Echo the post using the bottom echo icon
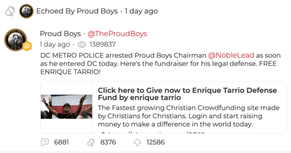291x153 pixels. tap(91, 142)
